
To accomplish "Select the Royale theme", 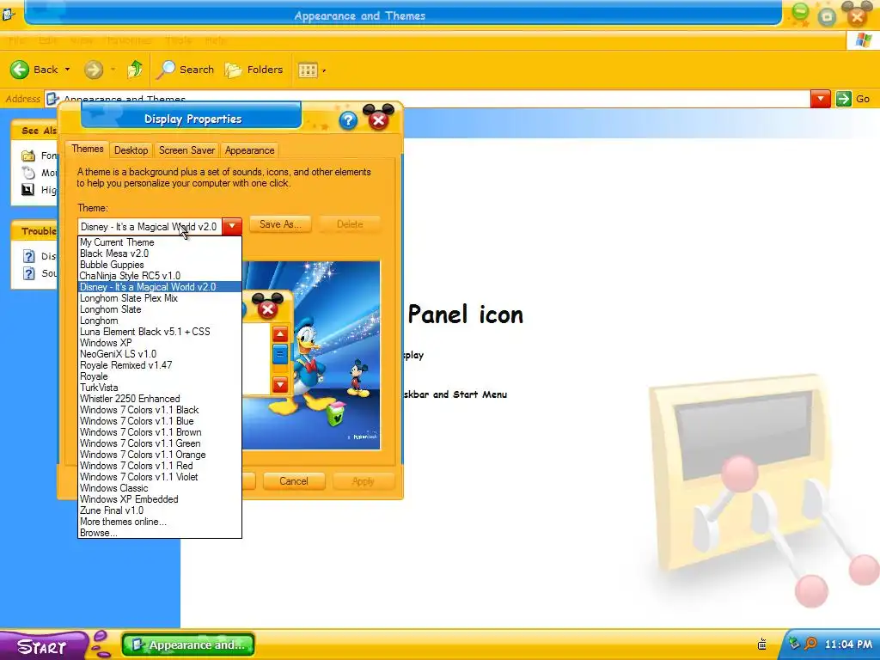I will coord(160,376).
